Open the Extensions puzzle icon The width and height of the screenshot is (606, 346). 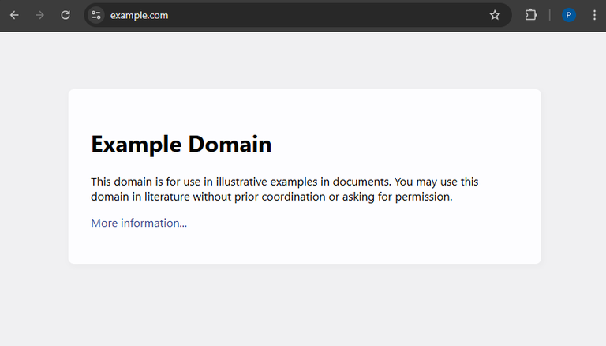[531, 15]
